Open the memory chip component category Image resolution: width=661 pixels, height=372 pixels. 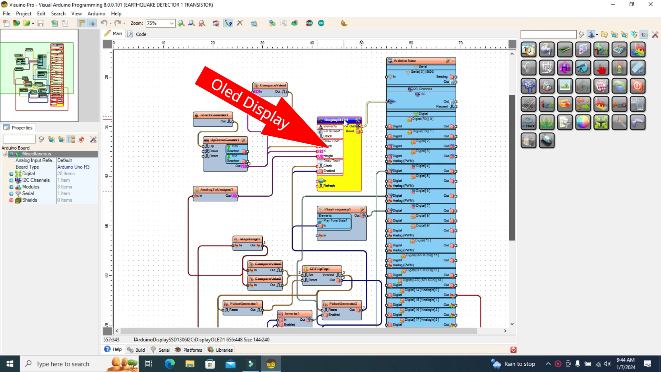pos(565,50)
